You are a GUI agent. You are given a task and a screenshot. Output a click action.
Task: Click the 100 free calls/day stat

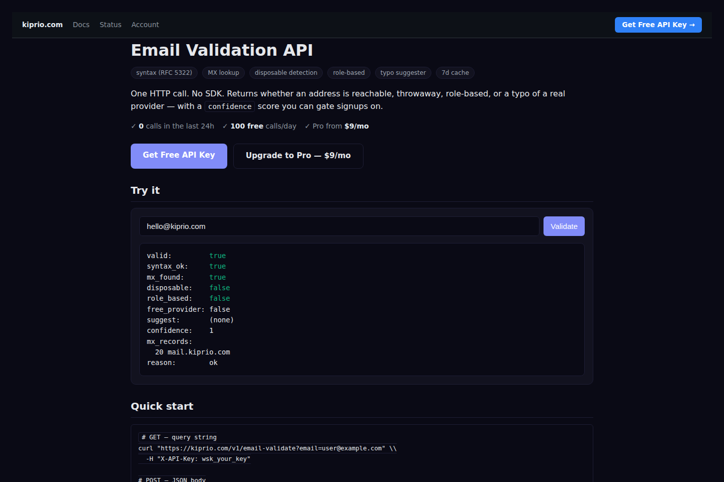(259, 126)
